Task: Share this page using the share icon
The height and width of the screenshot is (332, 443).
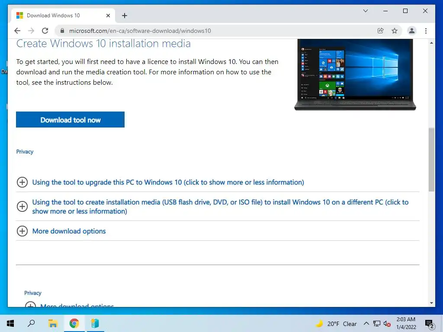Action: (x=381, y=31)
